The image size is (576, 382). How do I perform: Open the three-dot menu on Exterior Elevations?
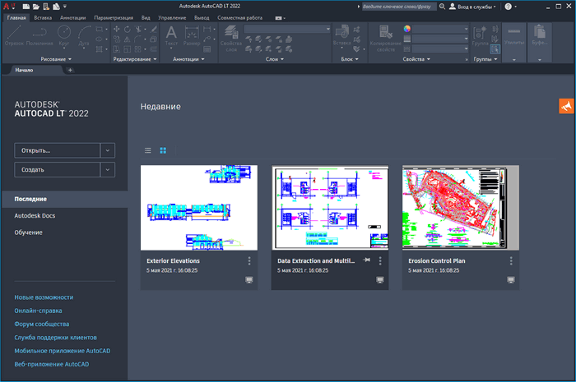coord(249,260)
